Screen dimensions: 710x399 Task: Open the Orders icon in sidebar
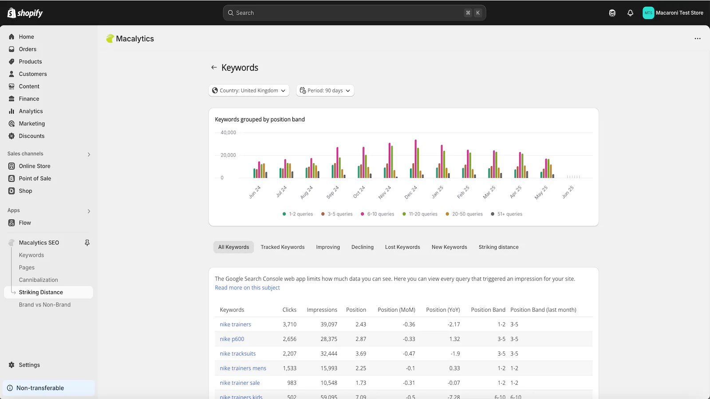pyautogui.click(x=12, y=49)
